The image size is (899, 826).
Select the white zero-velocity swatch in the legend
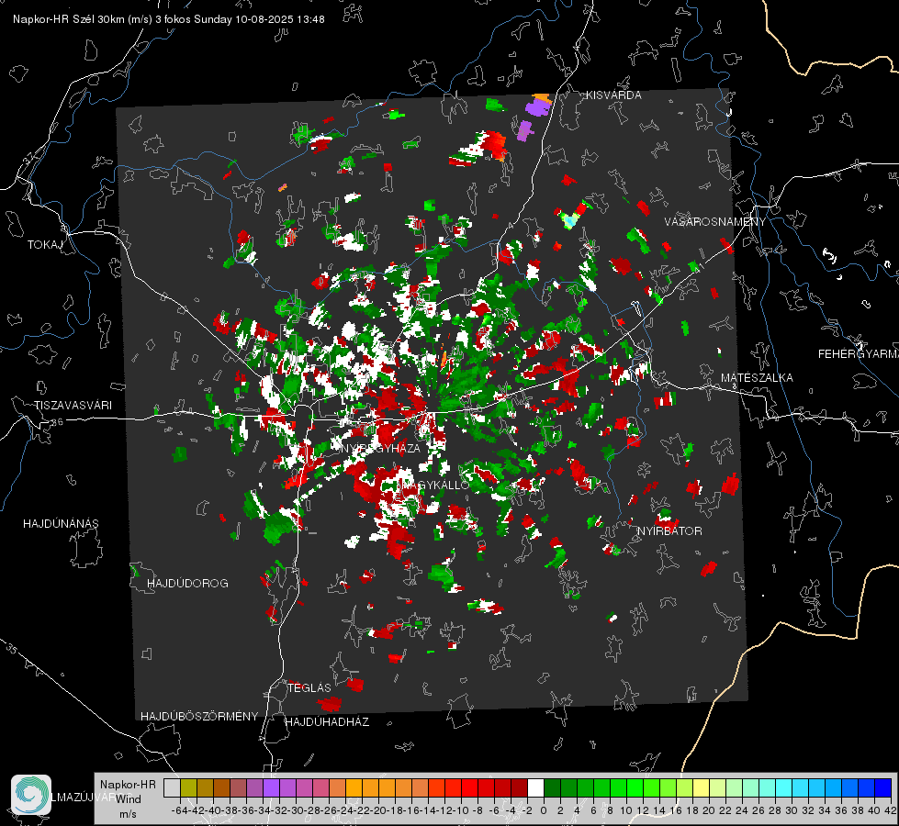tap(535, 787)
